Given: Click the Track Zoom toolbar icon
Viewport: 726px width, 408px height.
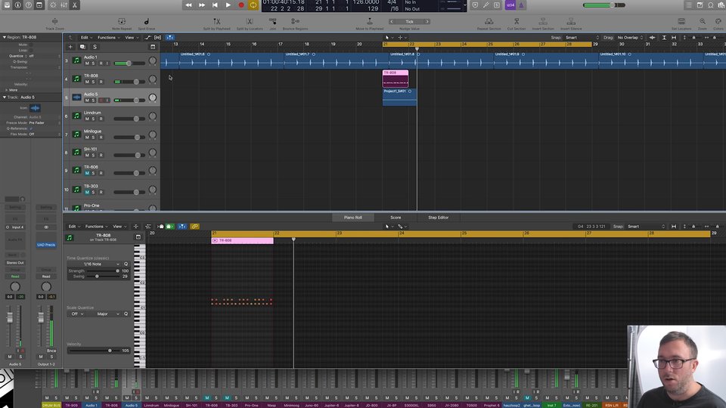Looking at the screenshot, I should (54, 22).
